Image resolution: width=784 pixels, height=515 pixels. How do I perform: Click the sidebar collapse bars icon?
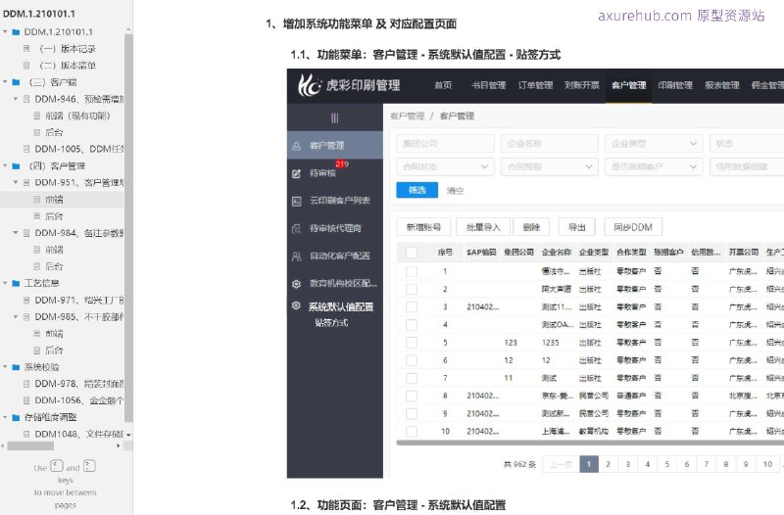tap(334, 117)
